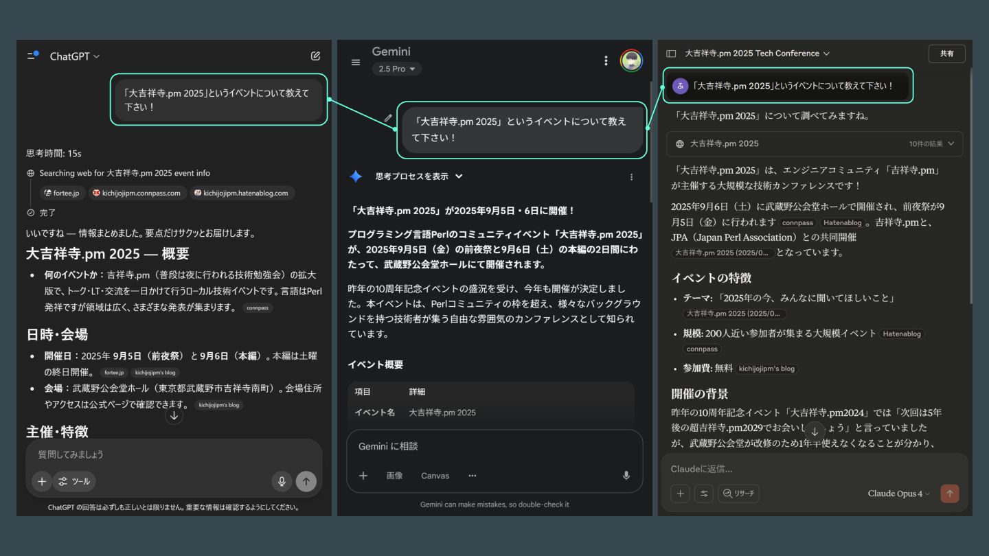Expand ChatGPT's 思考時間: 15s details
The width and height of the screenshot is (989, 556).
click(x=54, y=153)
